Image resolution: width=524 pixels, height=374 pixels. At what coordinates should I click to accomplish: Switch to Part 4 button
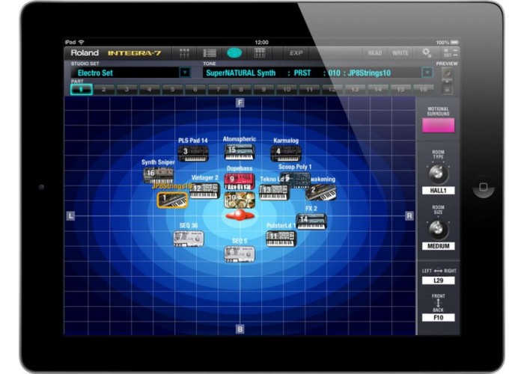point(150,89)
